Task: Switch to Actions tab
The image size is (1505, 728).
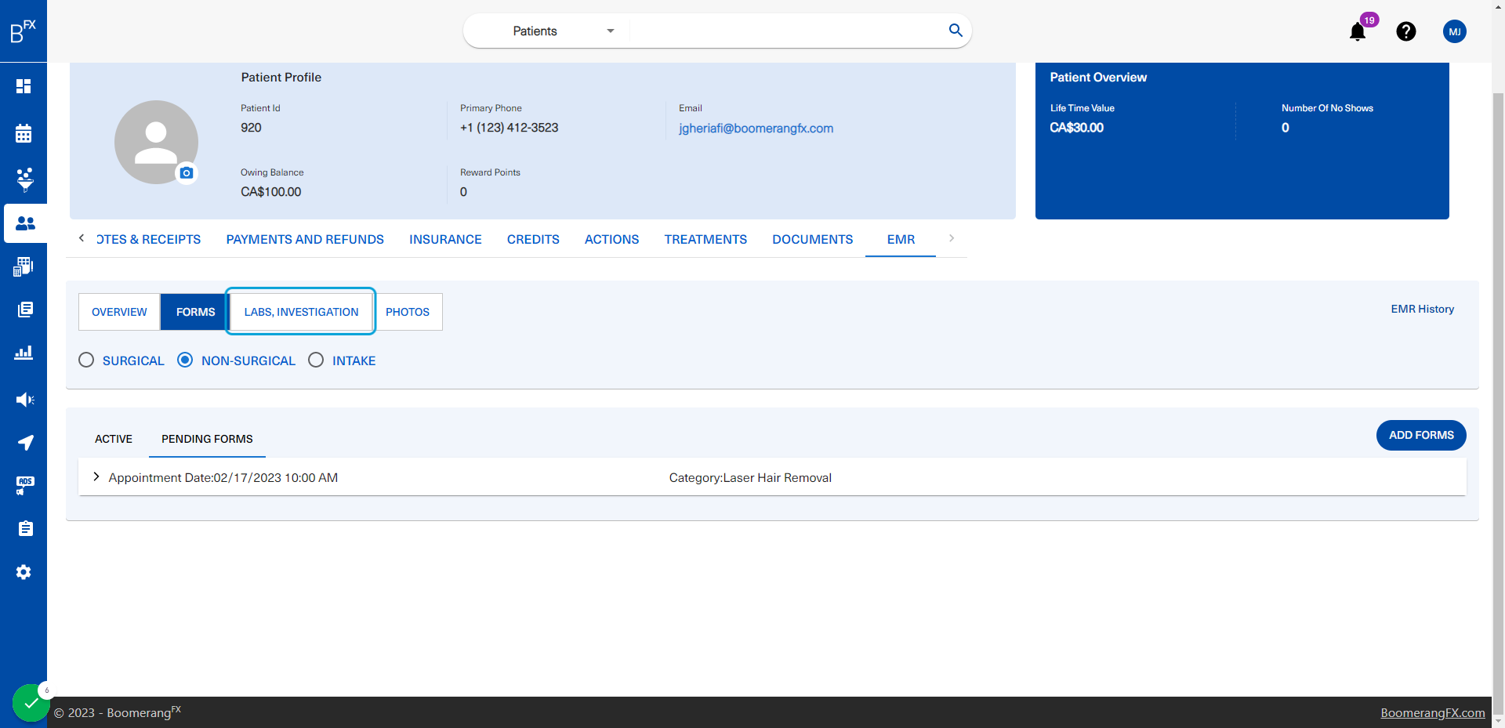Action: point(611,240)
